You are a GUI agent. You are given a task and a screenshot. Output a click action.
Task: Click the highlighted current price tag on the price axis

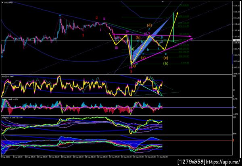(236, 40)
